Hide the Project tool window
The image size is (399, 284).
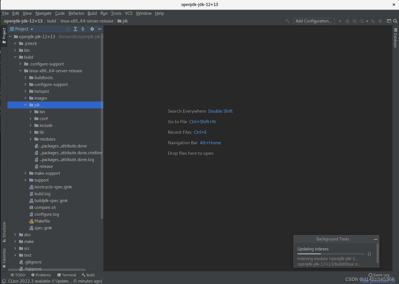[x=100, y=29]
